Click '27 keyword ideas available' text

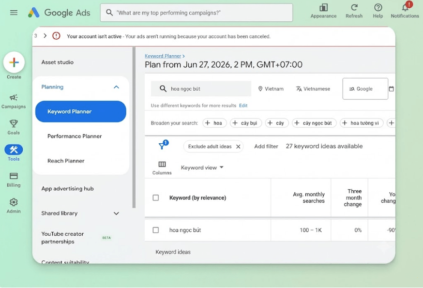pyautogui.click(x=324, y=146)
